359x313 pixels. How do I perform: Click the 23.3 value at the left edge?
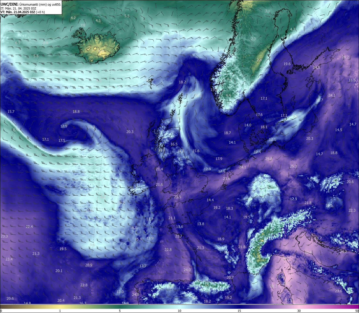coord(4,236)
